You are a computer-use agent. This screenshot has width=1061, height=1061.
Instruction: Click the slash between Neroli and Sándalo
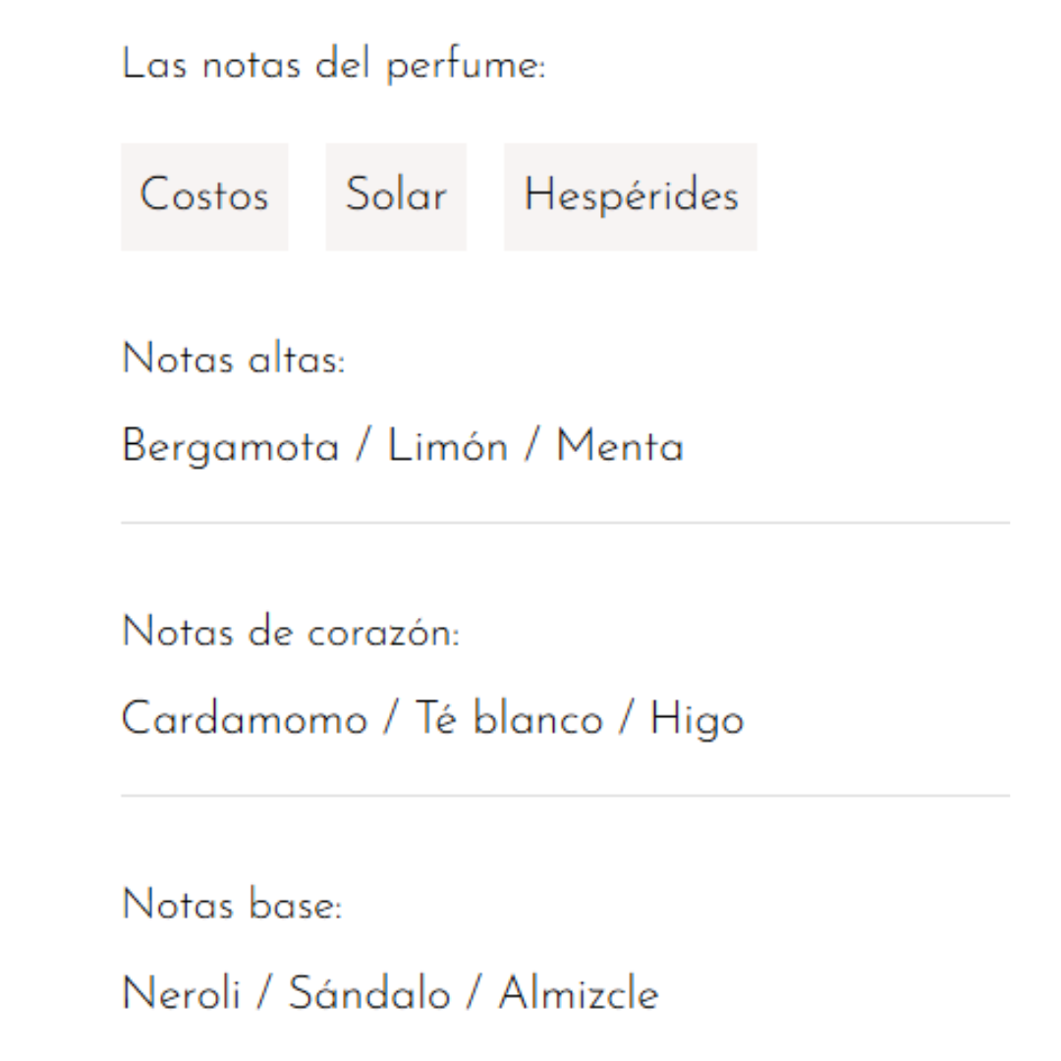click(x=263, y=994)
